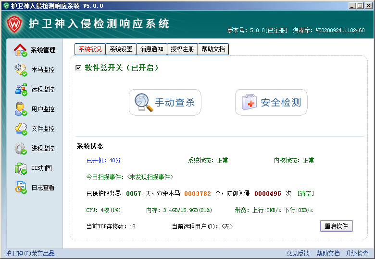Open the 消息通知 tab
The height and width of the screenshot is (259, 375).
tap(152, 49)
